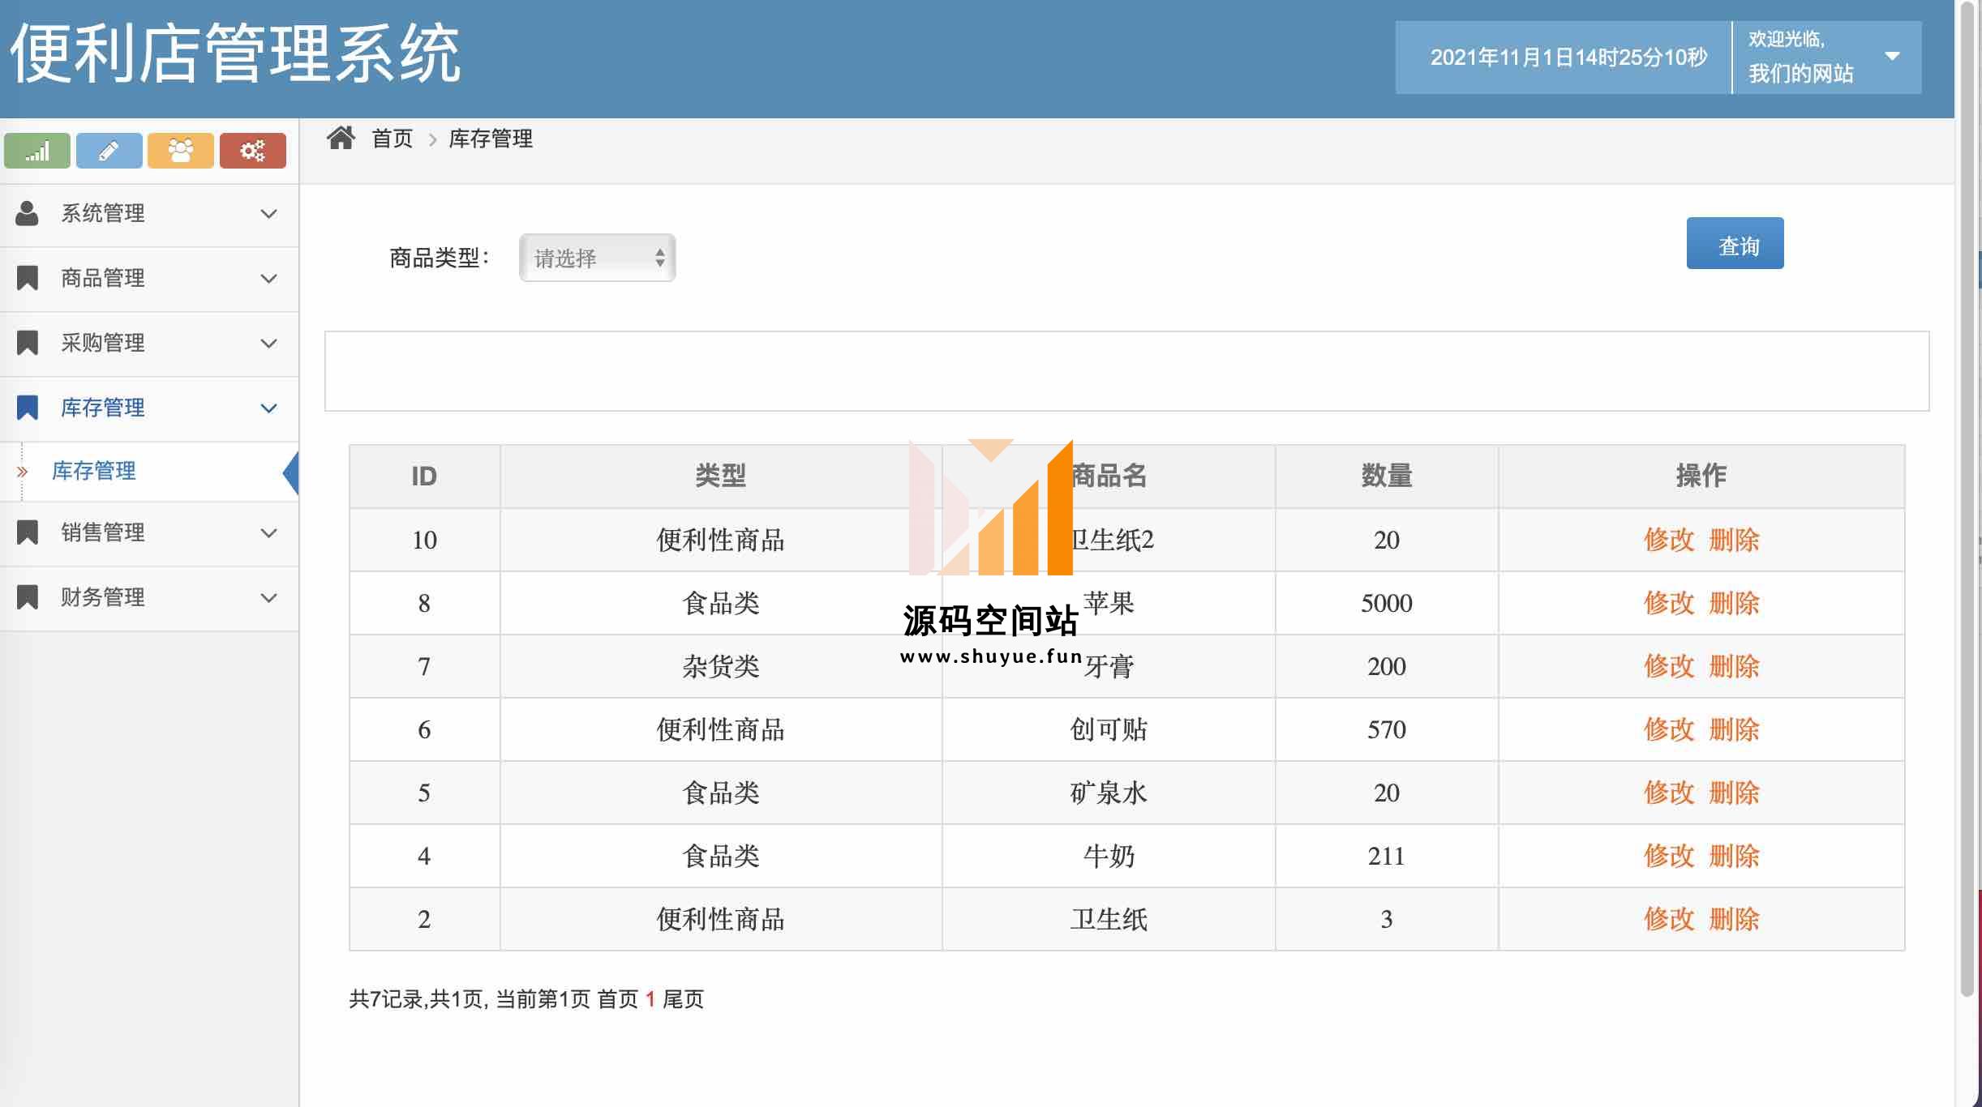Click the quantity 570 cell
1982x1107 pixels.
[x=1387, y=729]
